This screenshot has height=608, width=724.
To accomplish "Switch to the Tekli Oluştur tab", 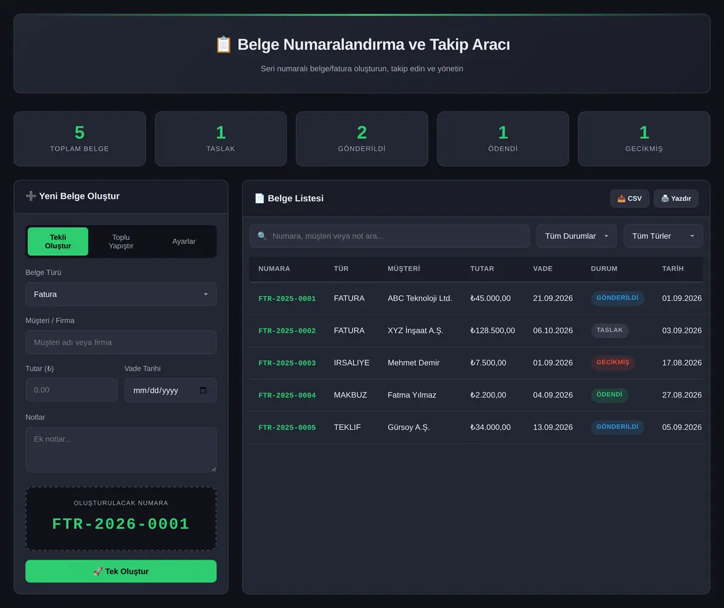I will pos(58,241).
